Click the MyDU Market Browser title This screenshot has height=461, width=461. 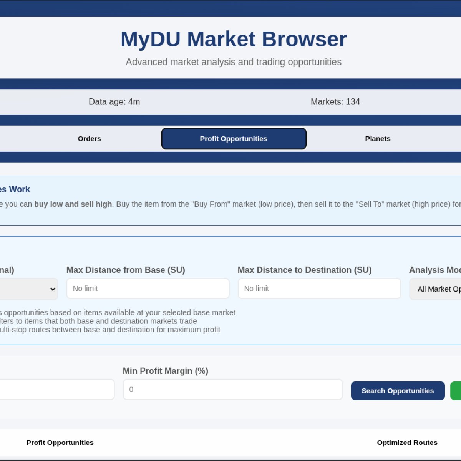coord(233,38)
